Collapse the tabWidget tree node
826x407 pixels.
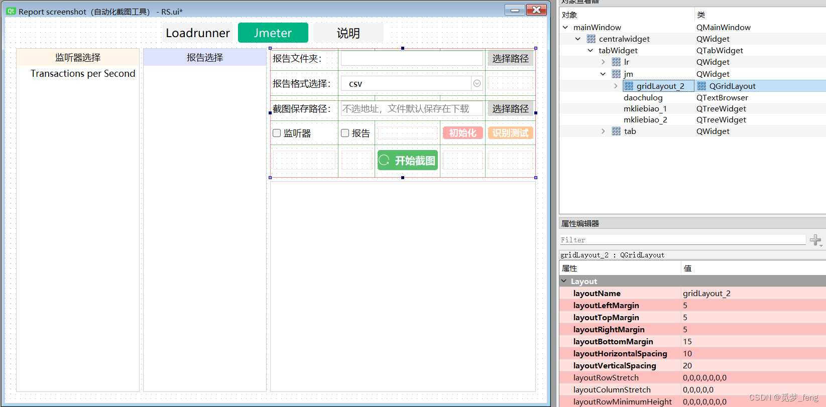(x=591, y=50)
